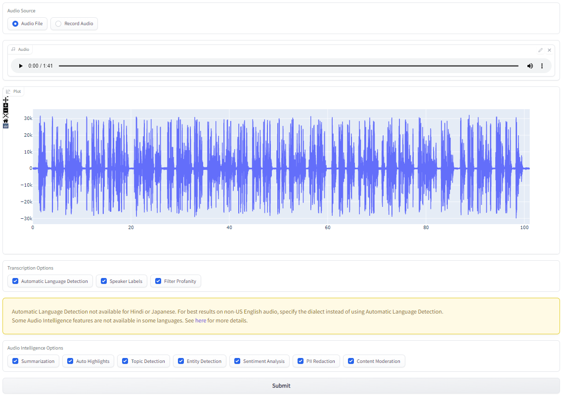Image resolution: width=563 pixels, height=397 pixels.
Task: Toggle the Auto Highlights checkbox
Action: click(88, 361)
